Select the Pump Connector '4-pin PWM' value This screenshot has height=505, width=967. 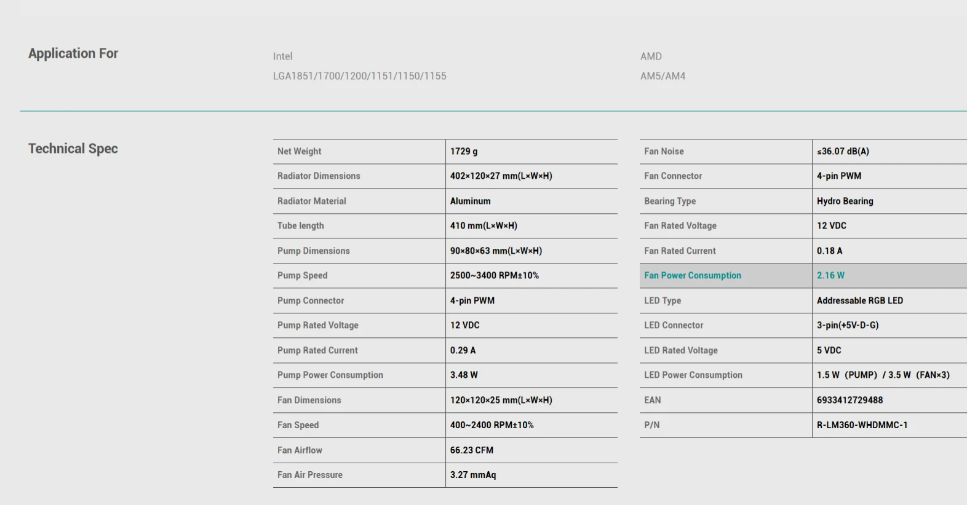point(472,300)
